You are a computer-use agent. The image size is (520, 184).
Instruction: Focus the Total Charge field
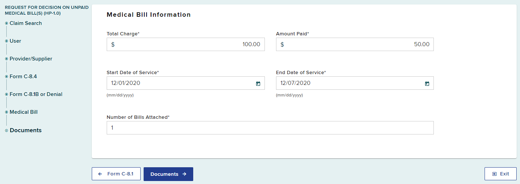coord(185,44)
